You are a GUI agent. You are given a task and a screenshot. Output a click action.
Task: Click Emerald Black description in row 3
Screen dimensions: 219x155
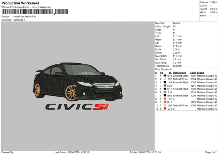coord(181,82)
